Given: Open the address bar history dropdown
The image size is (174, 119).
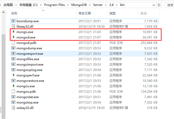Looking at the screenshot, I should (154, 5).
